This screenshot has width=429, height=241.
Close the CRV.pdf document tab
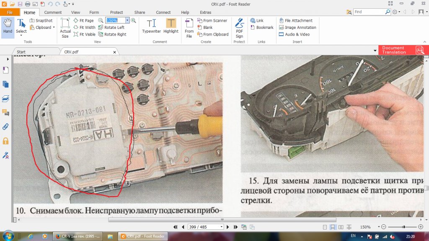[x=115, y=52]
